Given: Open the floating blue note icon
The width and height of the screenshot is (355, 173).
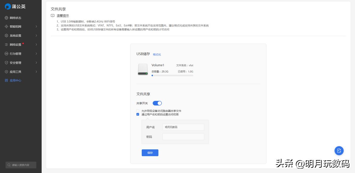Looking at the screenshot, I should 339,151.
